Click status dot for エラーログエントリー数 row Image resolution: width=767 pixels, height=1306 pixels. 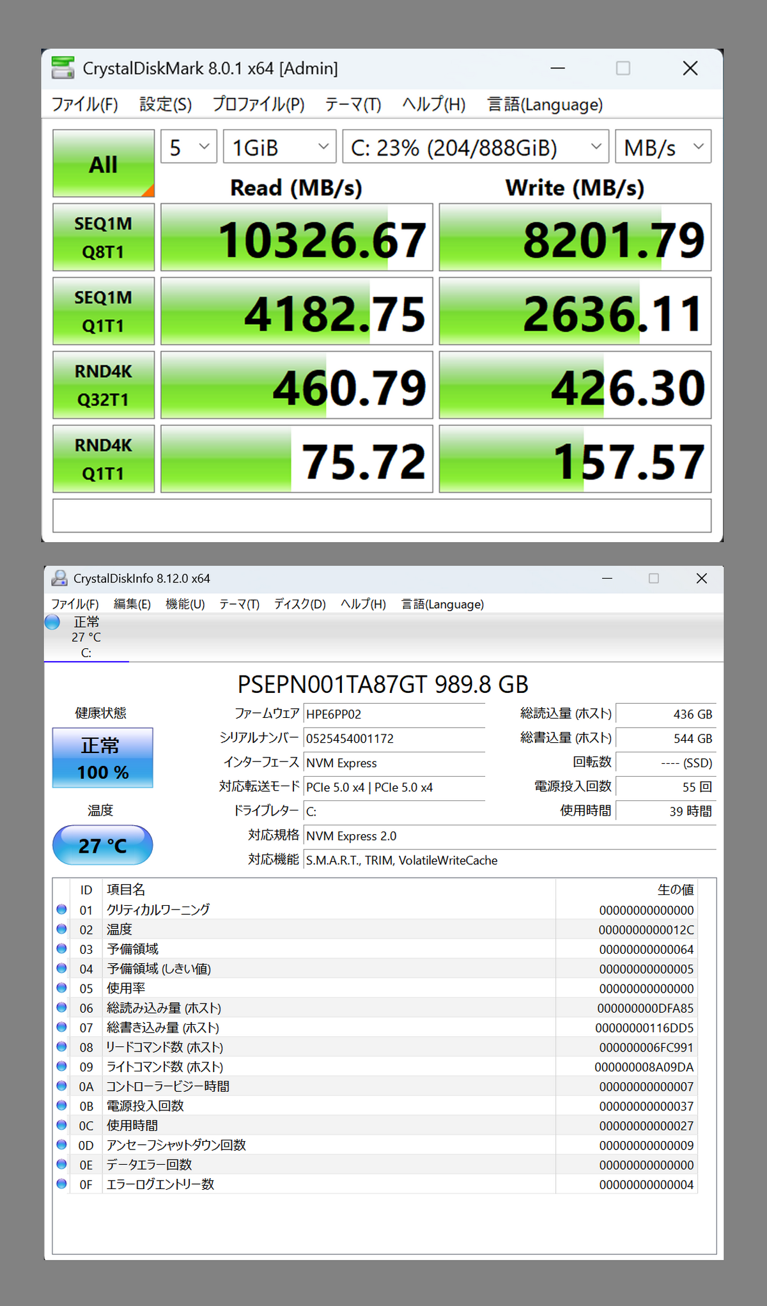61,1183
